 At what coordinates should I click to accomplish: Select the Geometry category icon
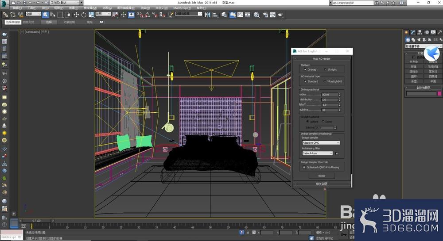[408, 40]
